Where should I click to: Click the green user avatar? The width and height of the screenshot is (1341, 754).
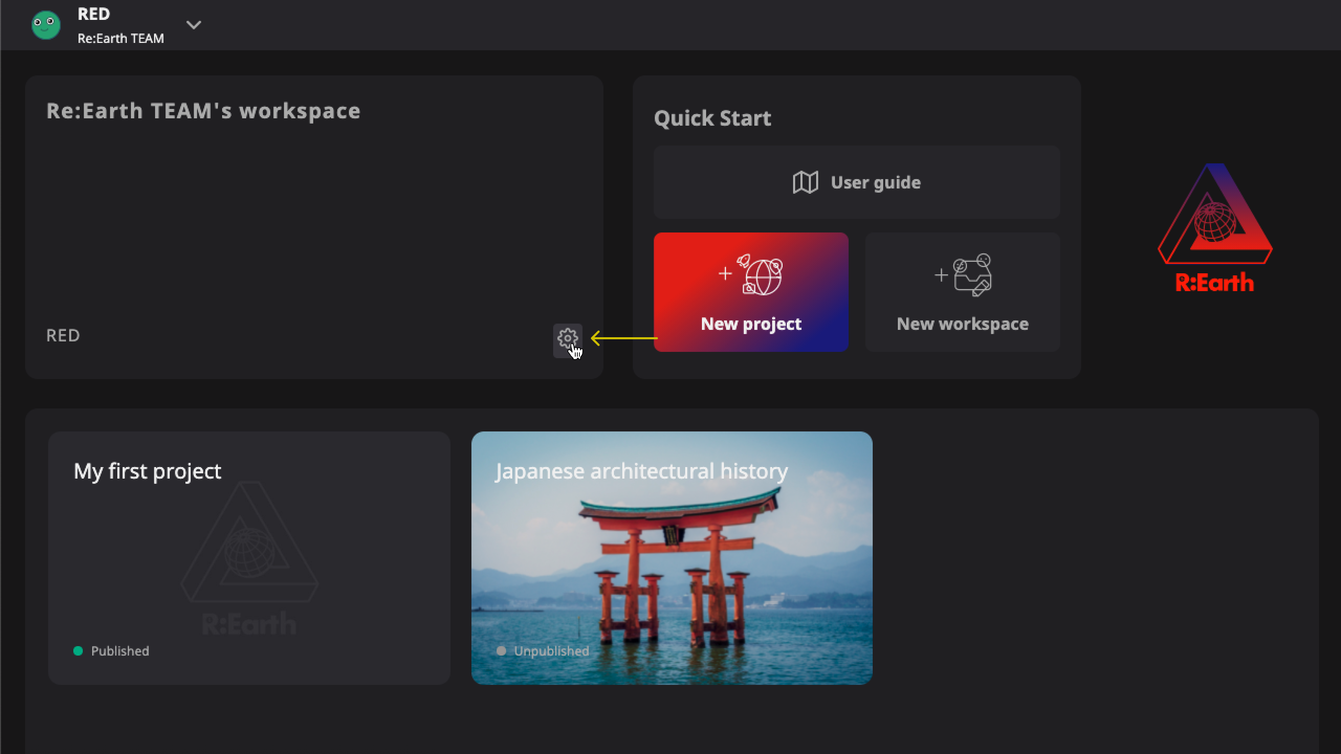[x=46, y=25]
